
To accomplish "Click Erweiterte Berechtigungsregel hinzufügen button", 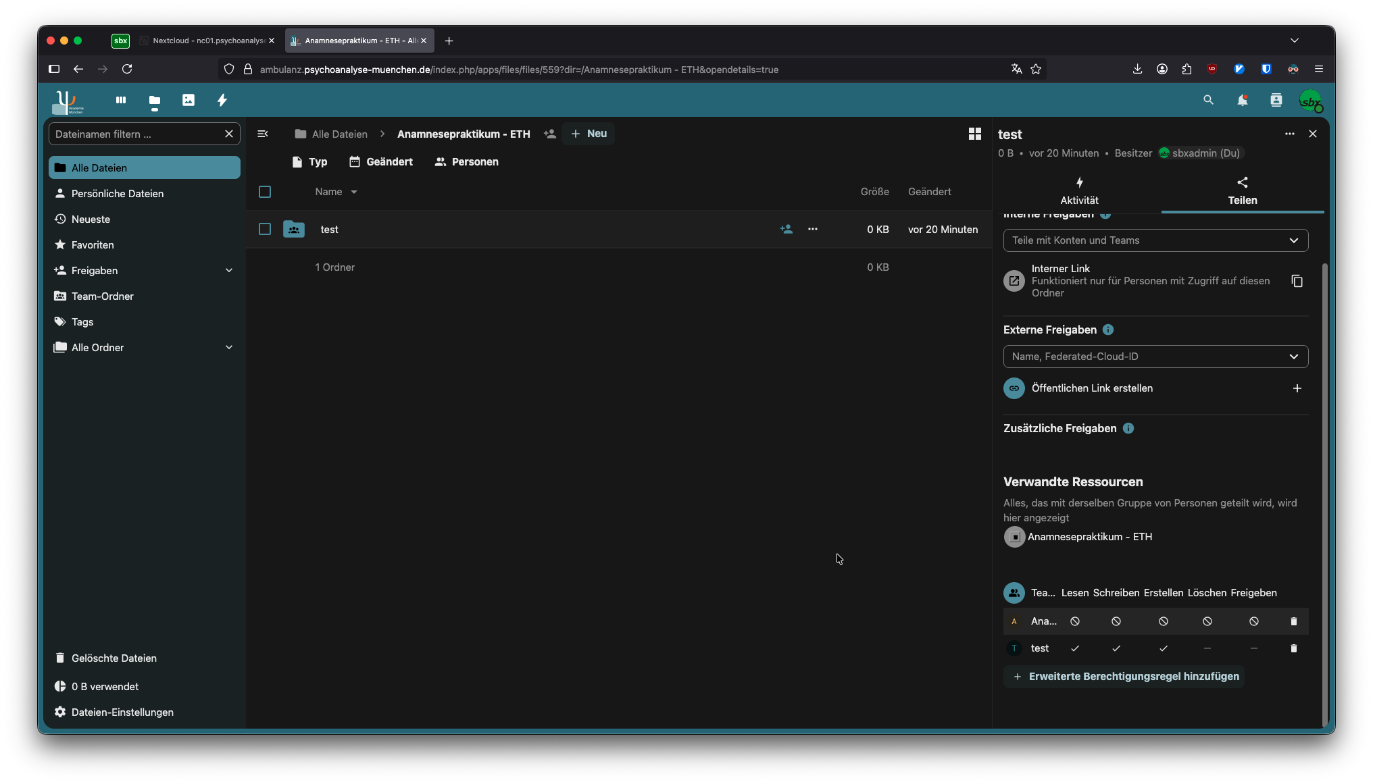I will 1125,677.
